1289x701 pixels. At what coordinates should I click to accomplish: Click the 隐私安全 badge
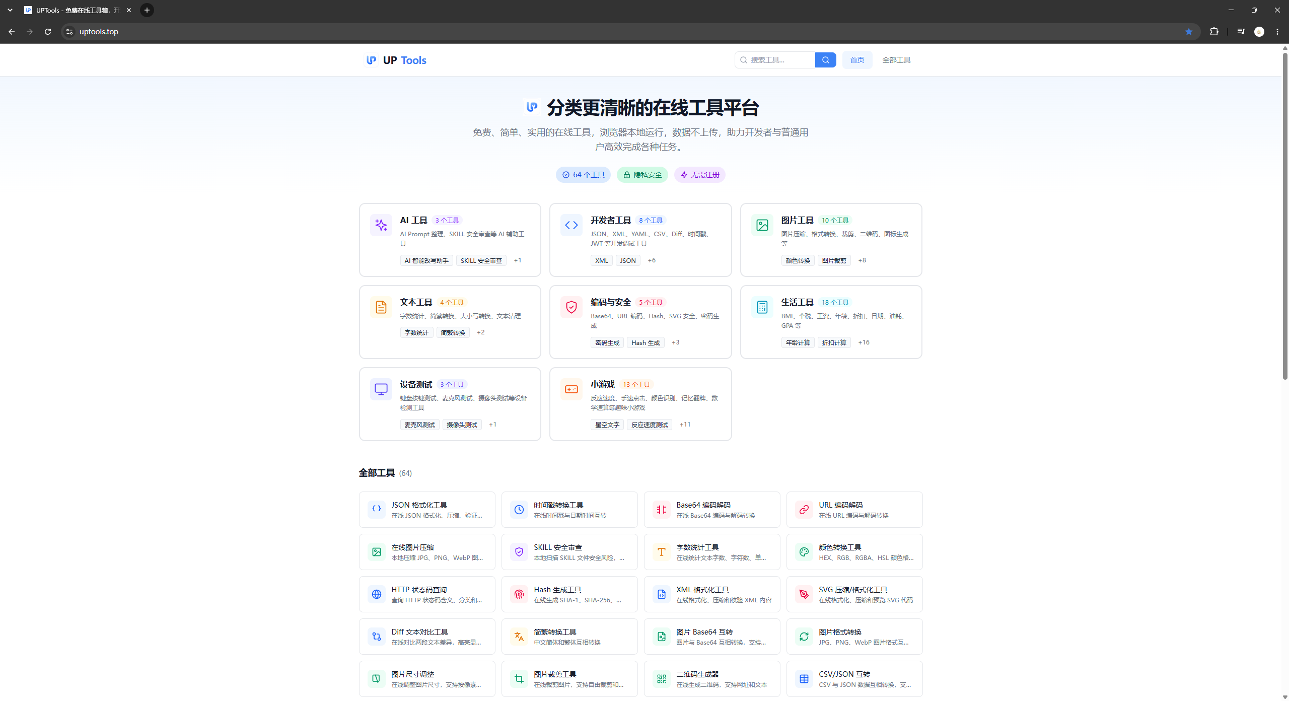pos(642,175)
